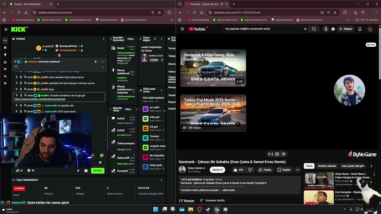
Task: Open the Sohbet panel three-dot menu
Action: pyautogui.click(x=104, y=39)
